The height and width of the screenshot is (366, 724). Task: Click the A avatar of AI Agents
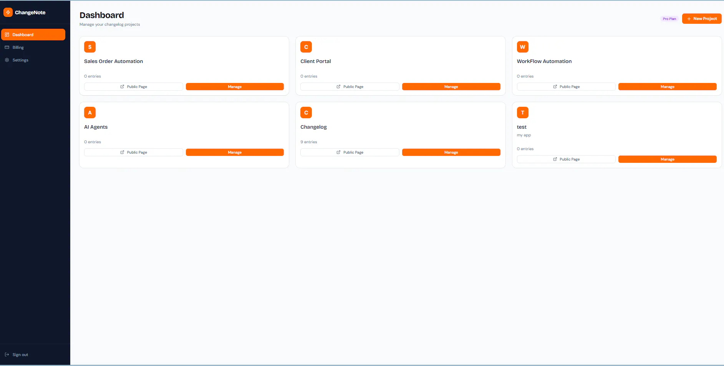(x=90, y=113)
